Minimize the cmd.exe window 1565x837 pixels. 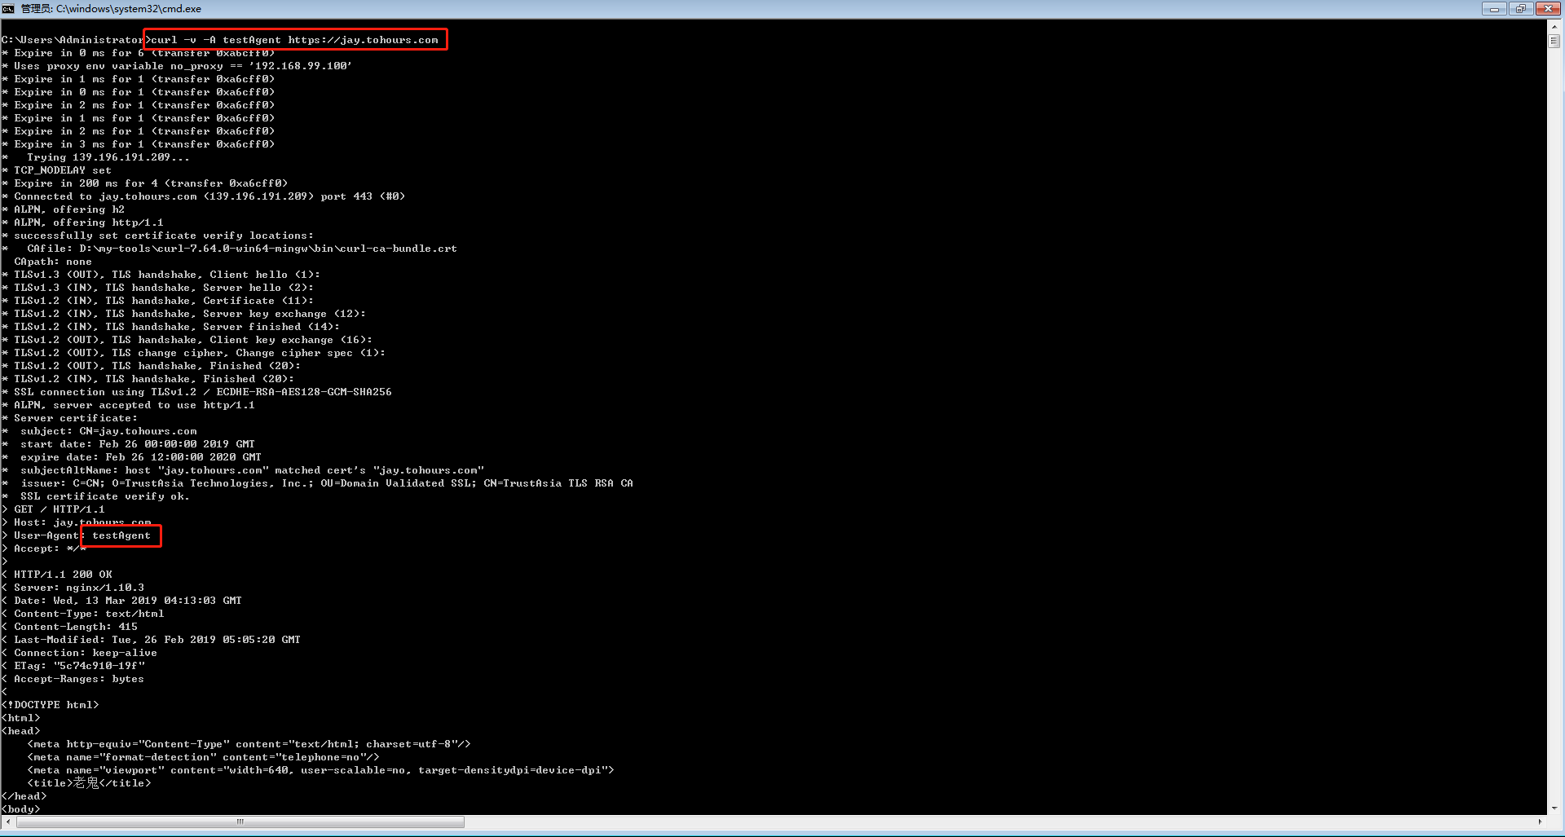[1493, 9]
